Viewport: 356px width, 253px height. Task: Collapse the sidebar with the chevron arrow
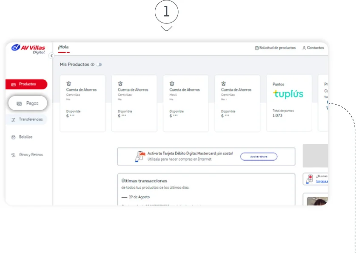click(x=51, y=56)
